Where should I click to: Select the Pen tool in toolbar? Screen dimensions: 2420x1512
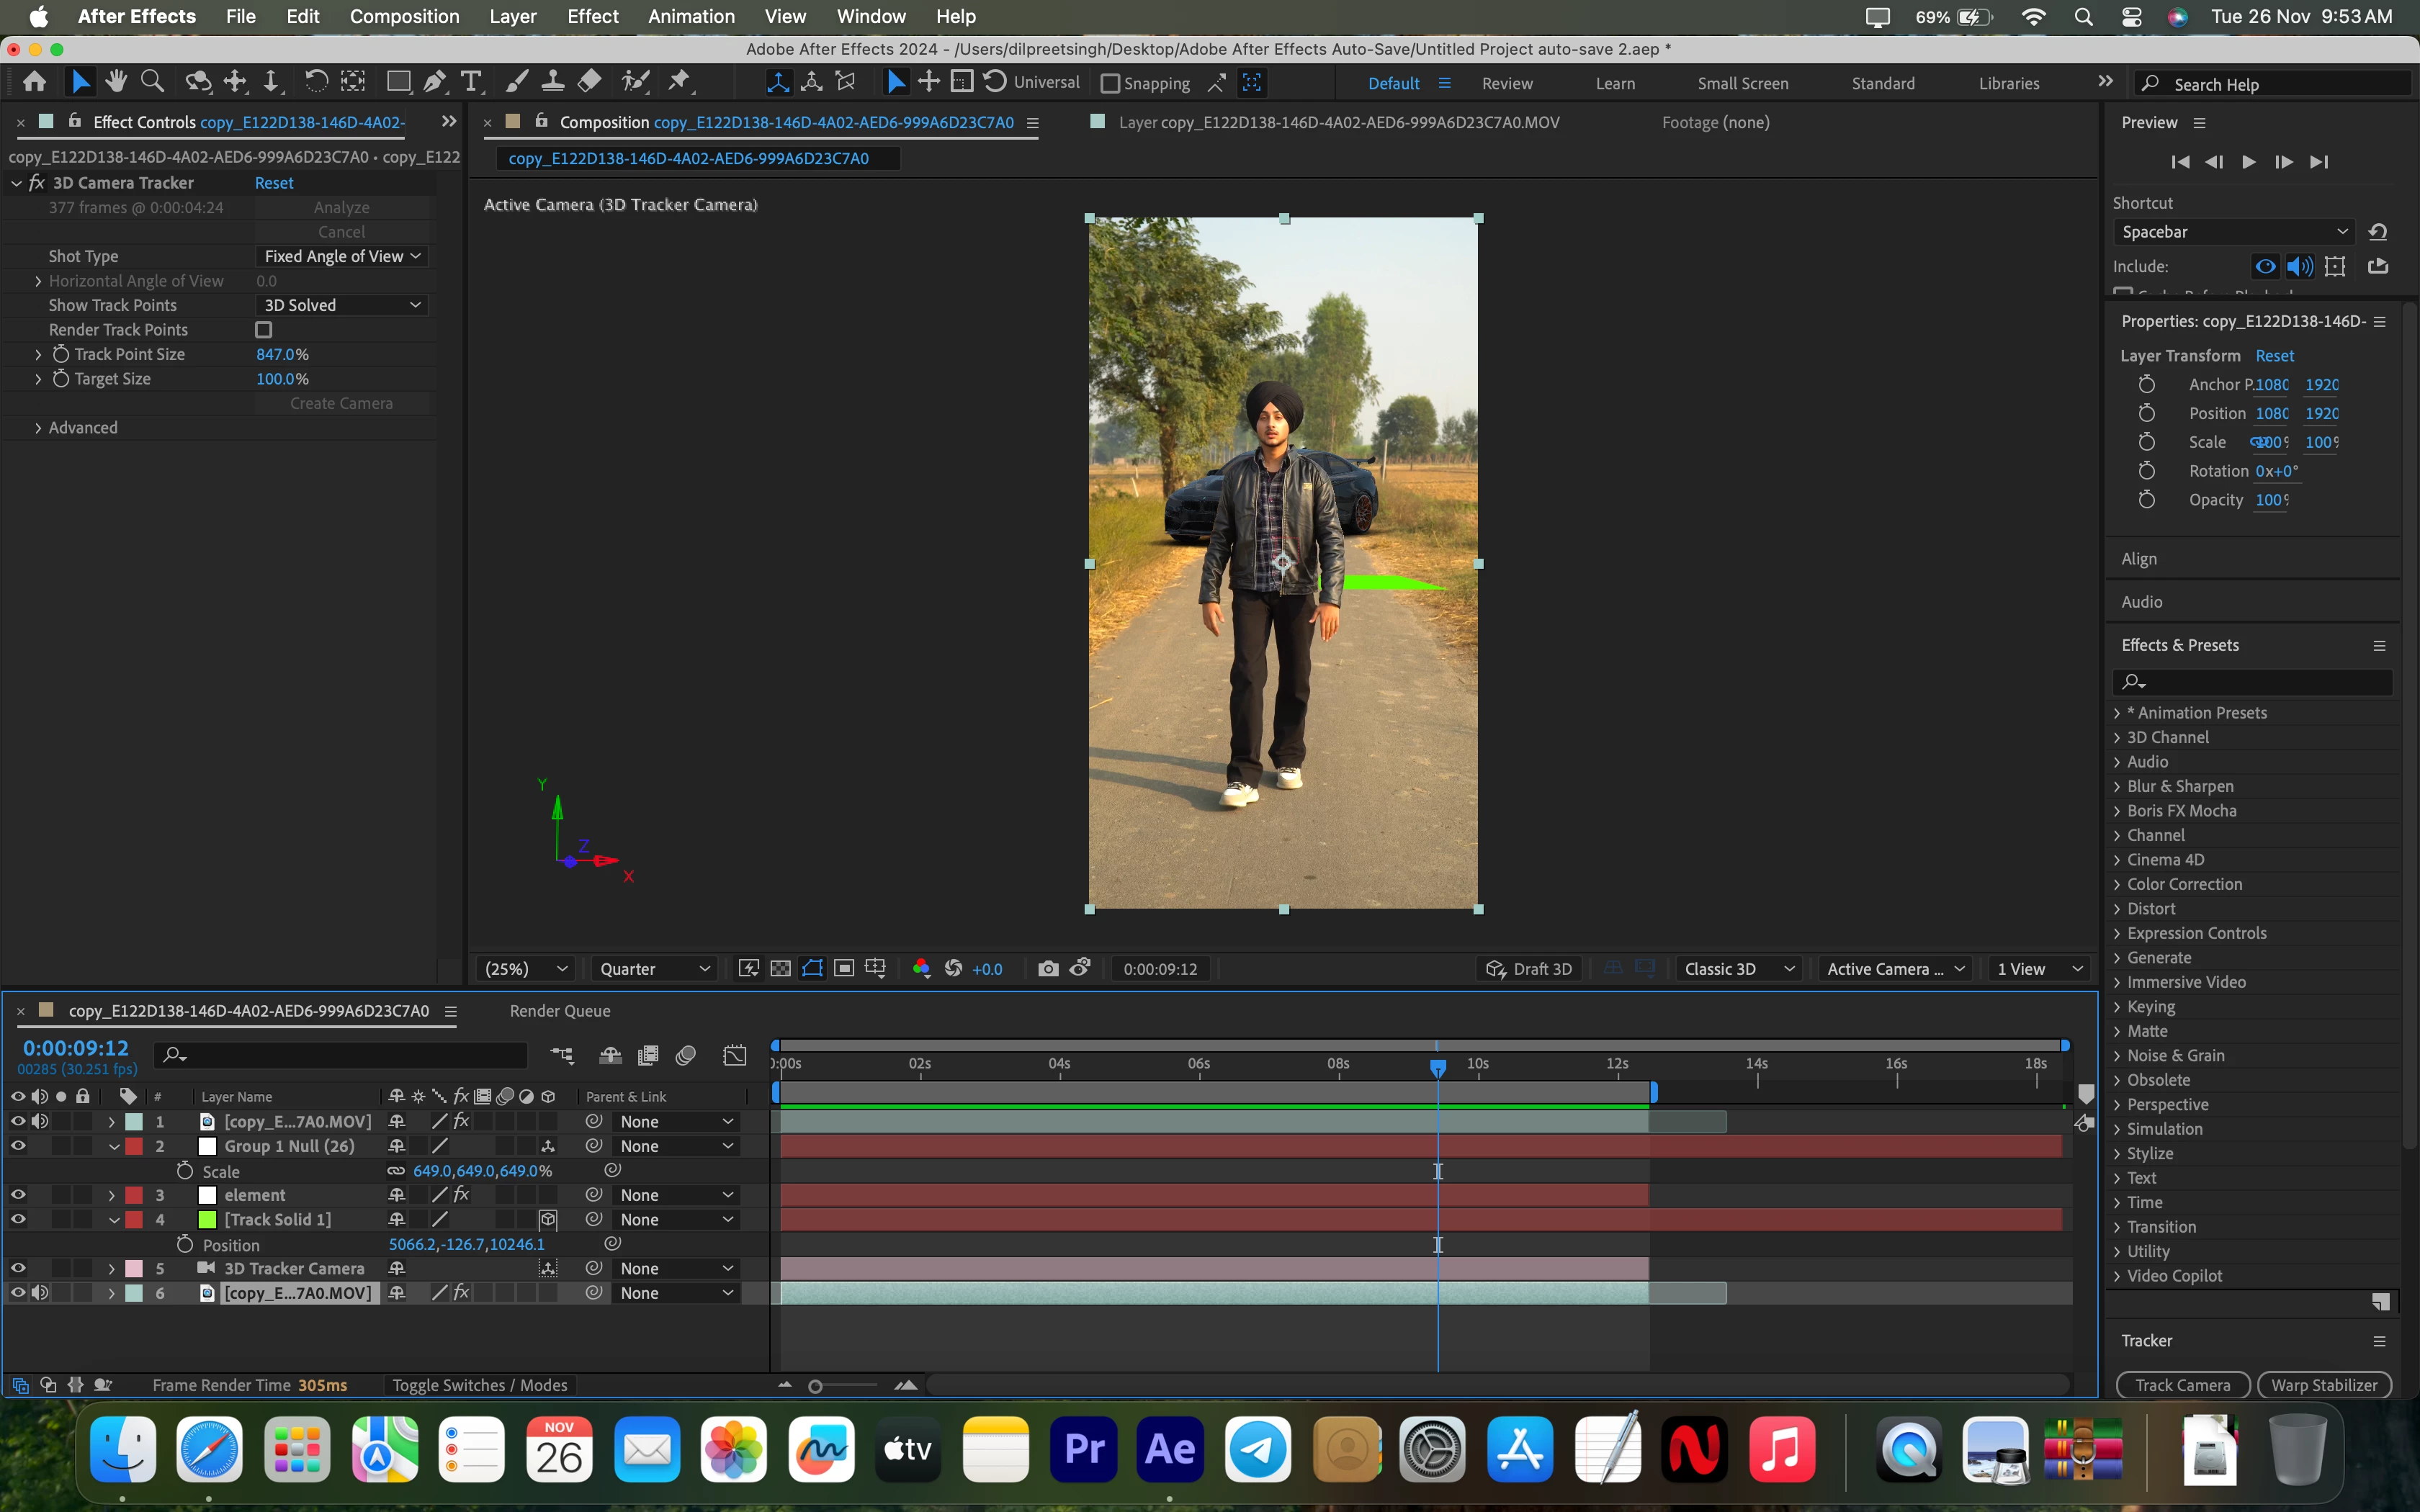tap(435, 82)
